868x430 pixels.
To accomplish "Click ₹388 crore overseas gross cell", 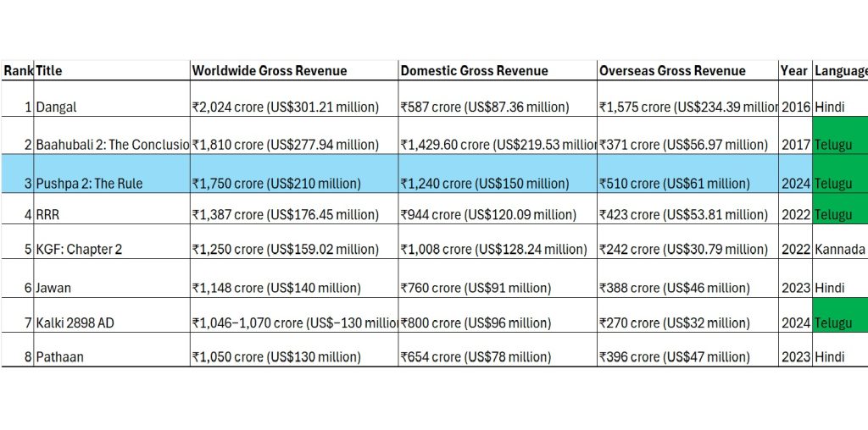I will point(687,278).
